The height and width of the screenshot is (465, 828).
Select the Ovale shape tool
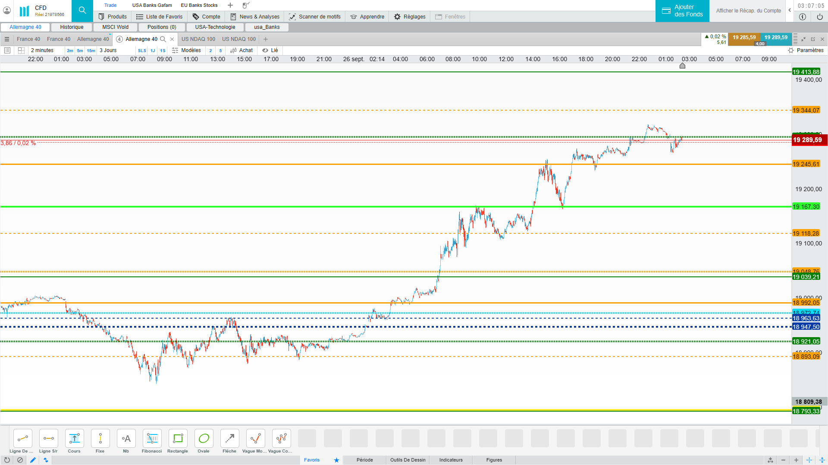(204, 439)
